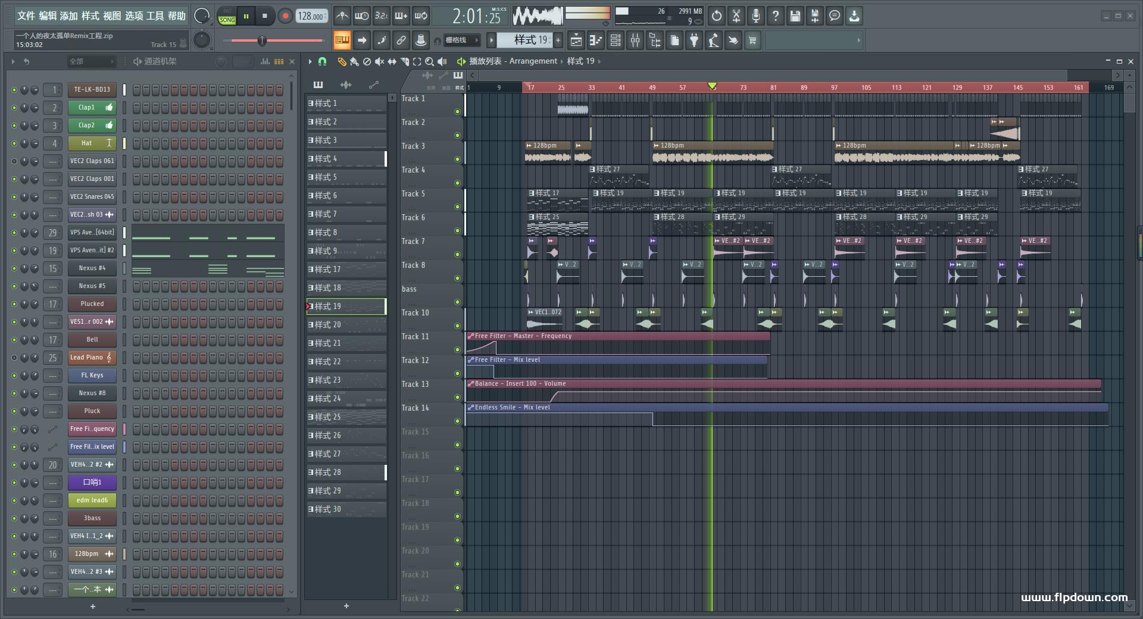Mute the Clap1 channel green light
Viewport: 1143px width, 619px height.
14,108
